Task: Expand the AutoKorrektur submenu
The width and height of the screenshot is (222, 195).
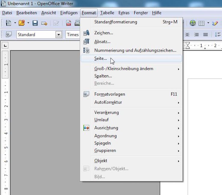Action: pyautogui.click(x=131, y=102)
